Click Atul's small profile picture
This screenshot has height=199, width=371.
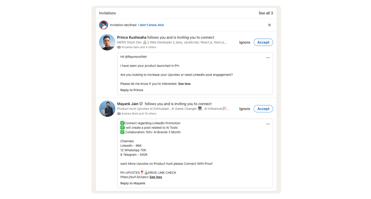[103, 25]
